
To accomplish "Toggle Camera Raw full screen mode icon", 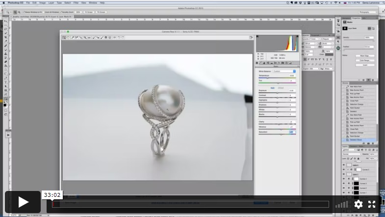I will point(251,38).
